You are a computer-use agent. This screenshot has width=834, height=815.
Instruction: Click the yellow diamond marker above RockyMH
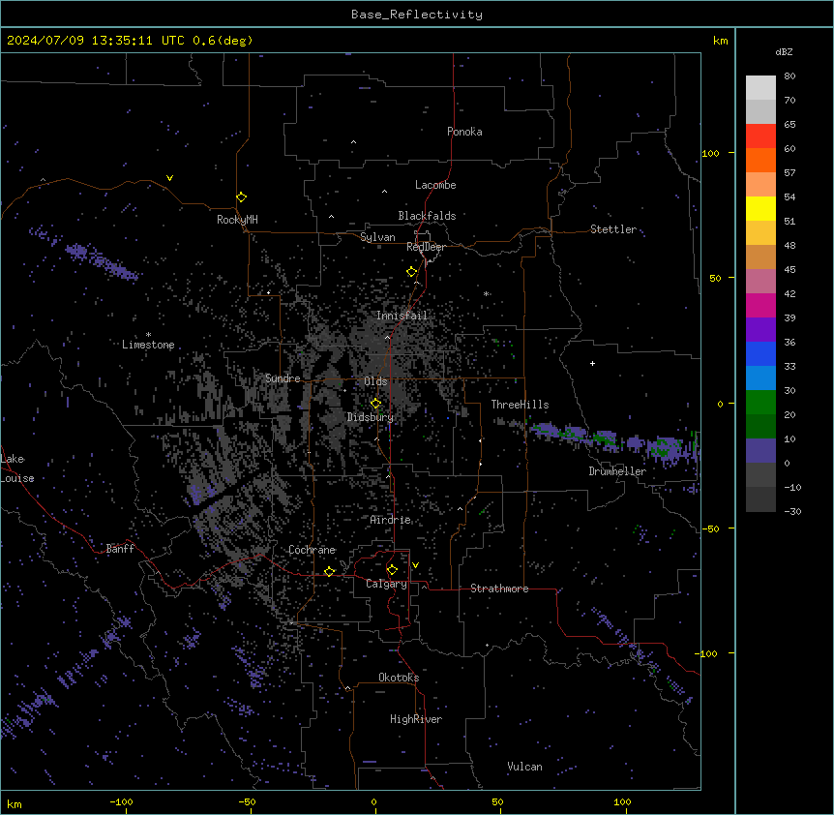click(x=241, y=197)
